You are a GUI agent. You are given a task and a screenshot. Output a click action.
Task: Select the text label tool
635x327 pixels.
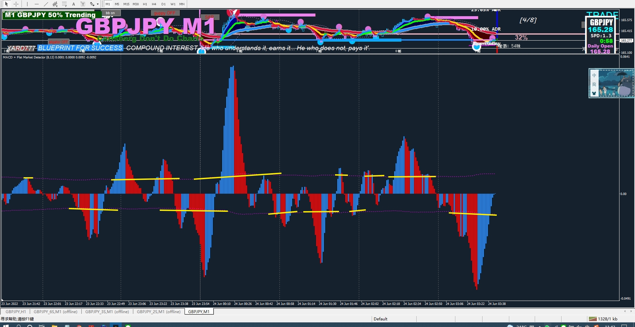coord(83,4)
